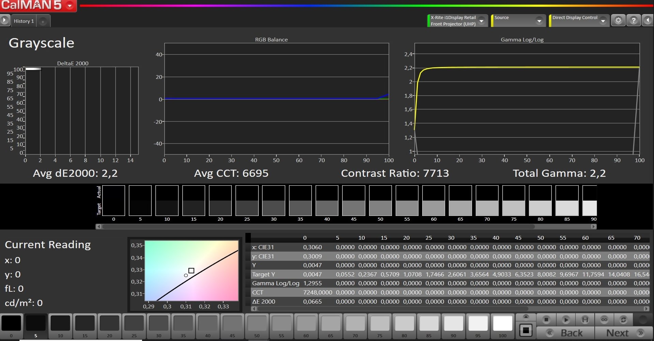654x341 pixels.
Task: Expand the left panel with the arrow icon
Action: pos(4,20)
